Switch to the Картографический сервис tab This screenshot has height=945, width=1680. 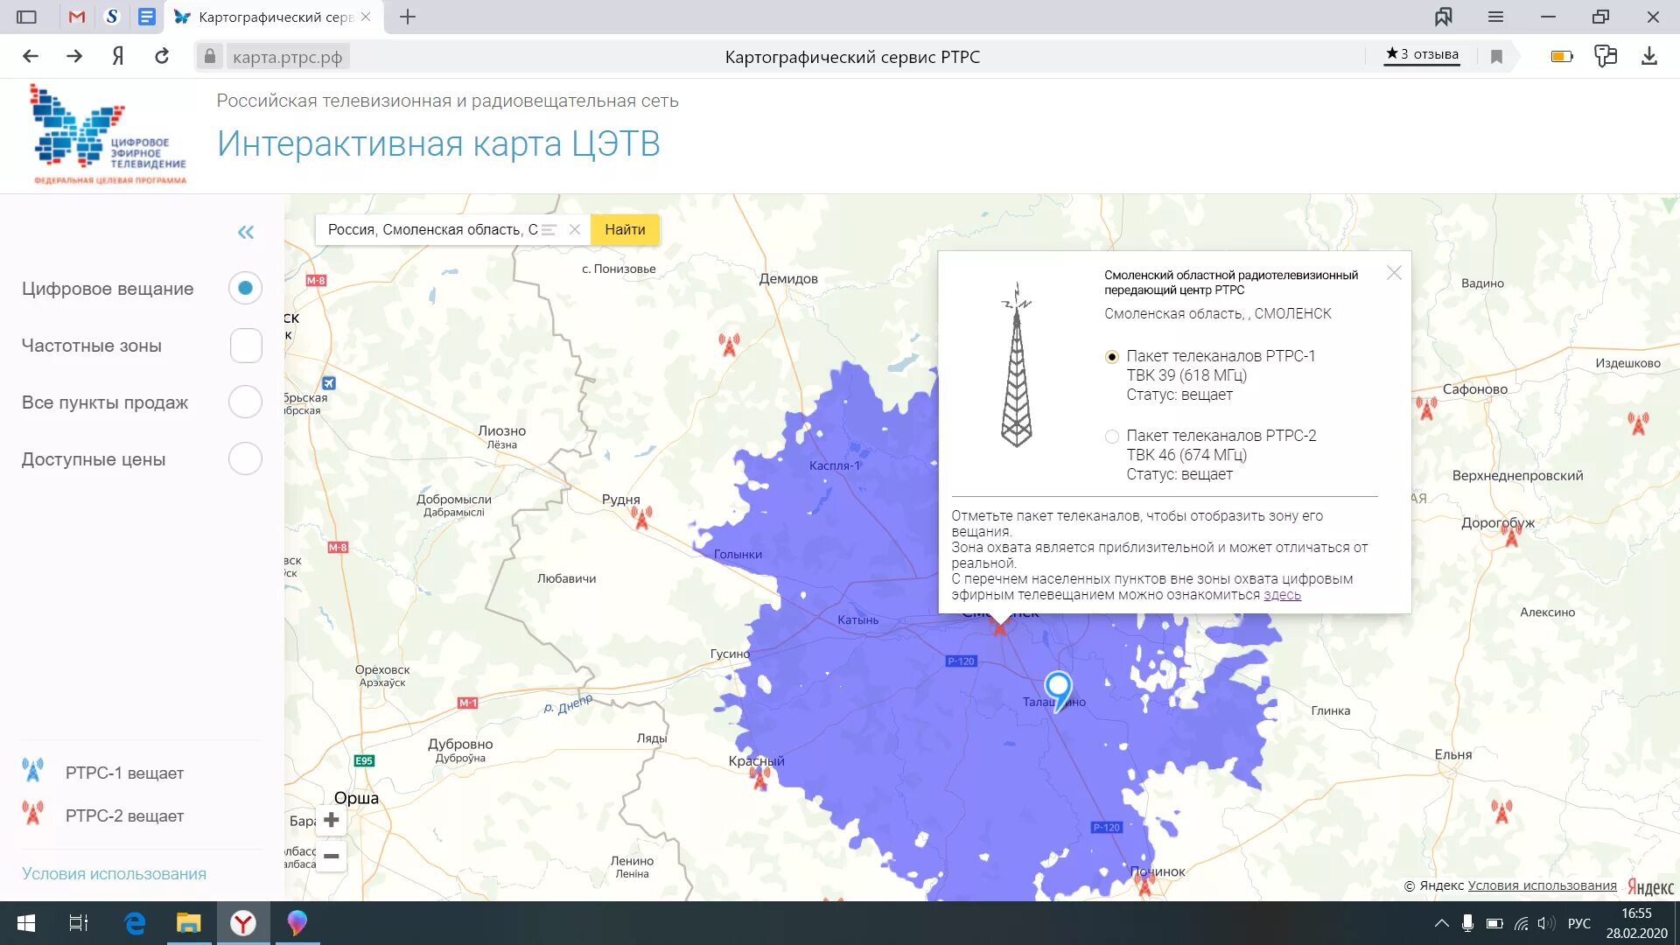(x=273, y=17)
